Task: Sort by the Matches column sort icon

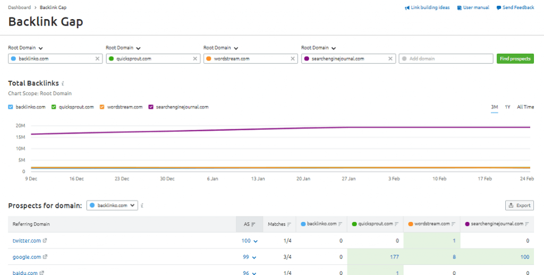Action: tap(289, 224)
